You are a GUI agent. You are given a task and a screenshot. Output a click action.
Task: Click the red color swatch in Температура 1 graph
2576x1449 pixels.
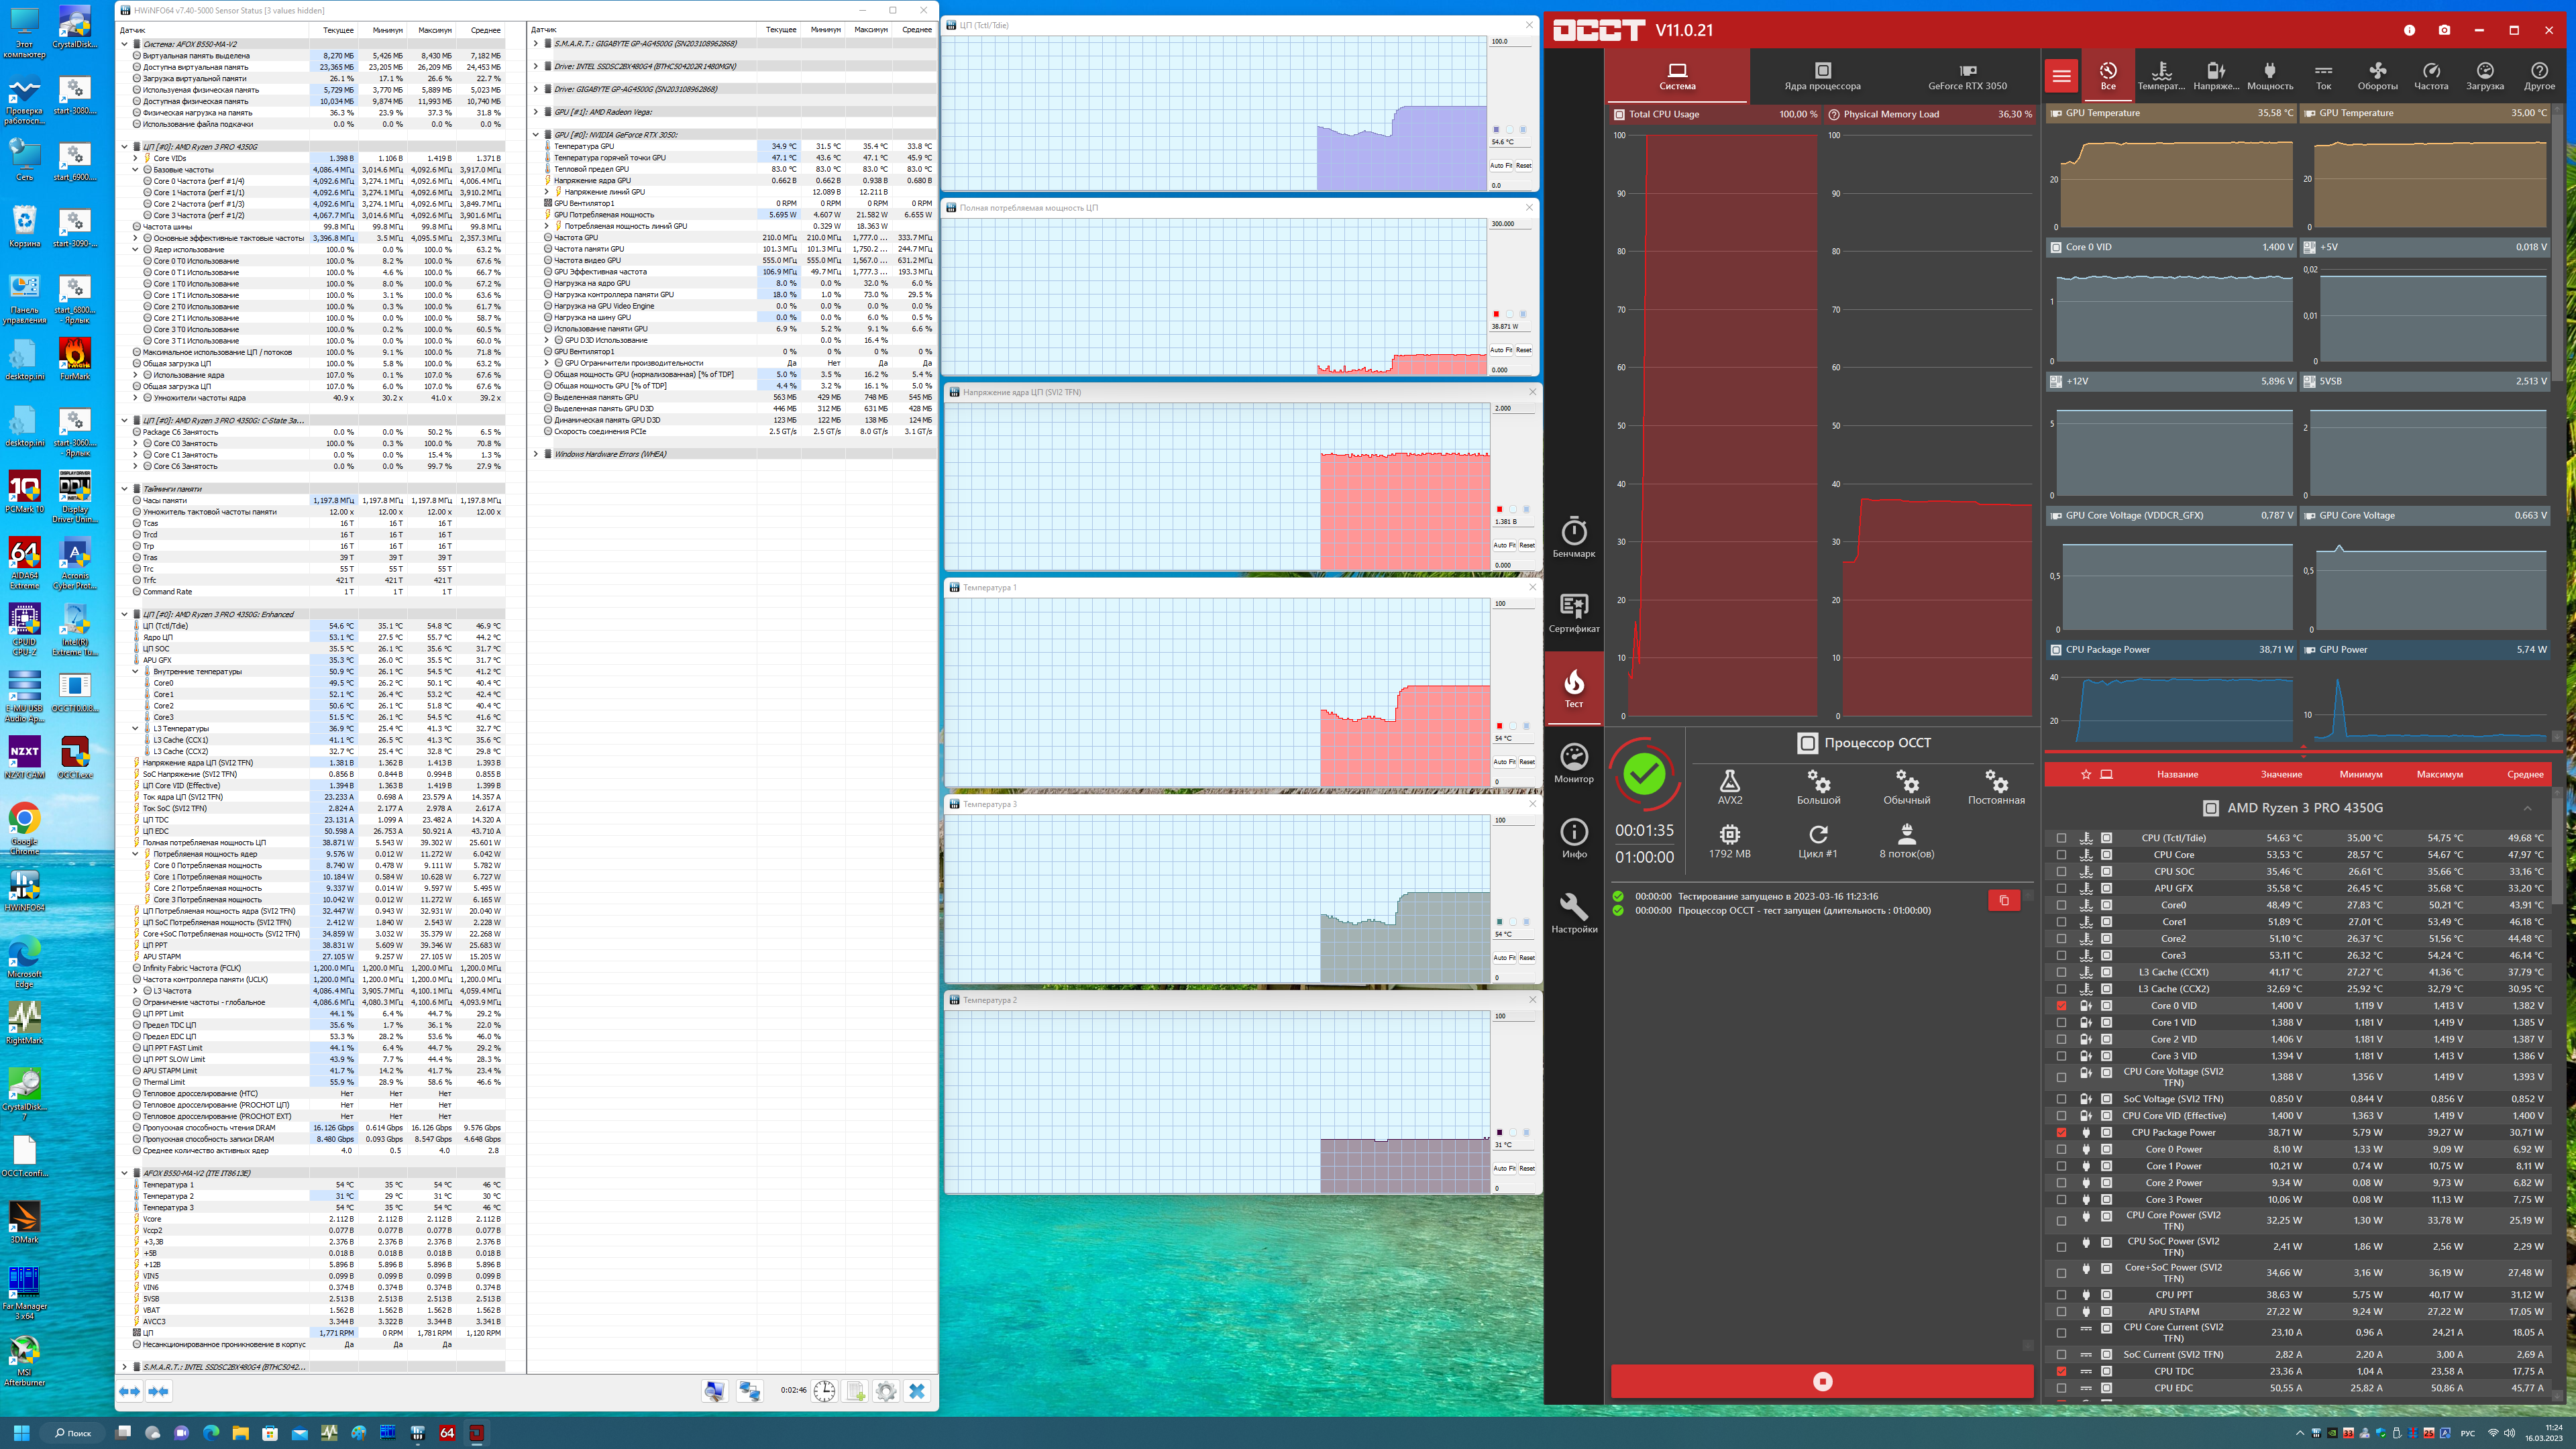pyautogui.click(x=1499, y=726)
